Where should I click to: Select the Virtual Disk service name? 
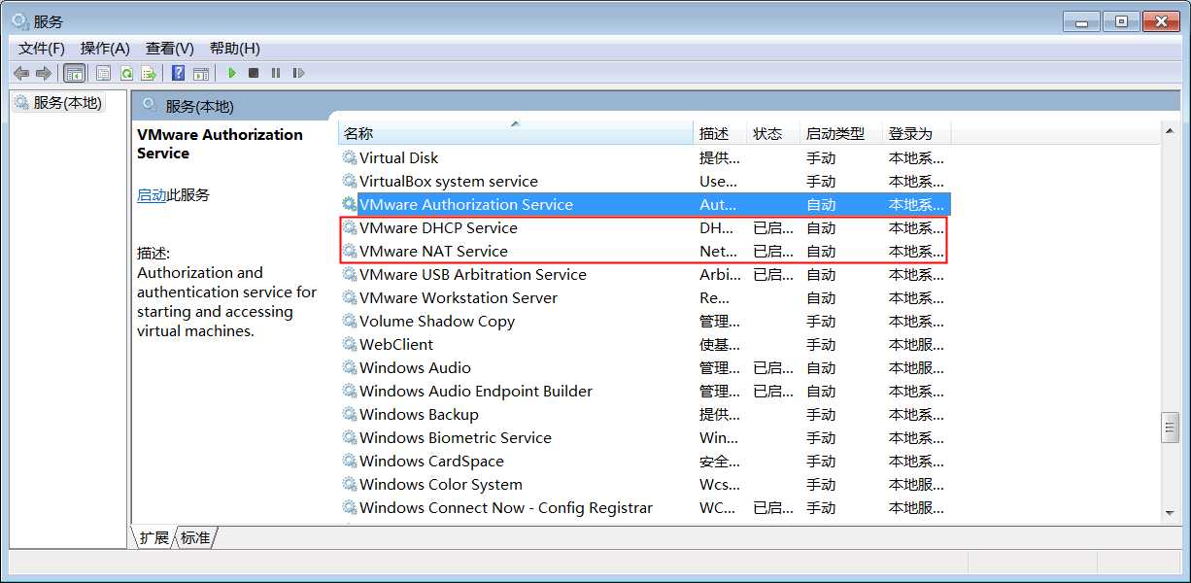click(x=399, y=157)
